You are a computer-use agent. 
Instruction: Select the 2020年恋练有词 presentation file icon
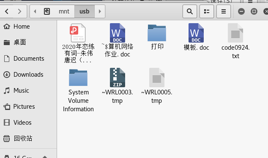(78, 33)
